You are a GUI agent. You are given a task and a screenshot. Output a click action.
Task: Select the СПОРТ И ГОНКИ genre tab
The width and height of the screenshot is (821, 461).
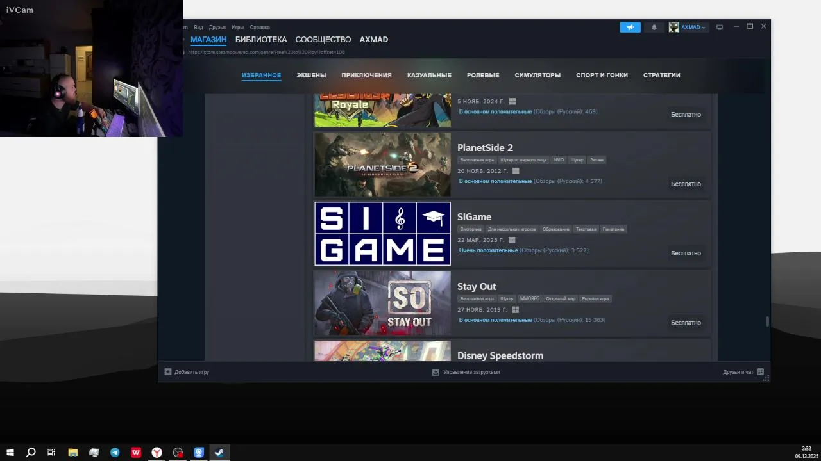click(602, 75)
